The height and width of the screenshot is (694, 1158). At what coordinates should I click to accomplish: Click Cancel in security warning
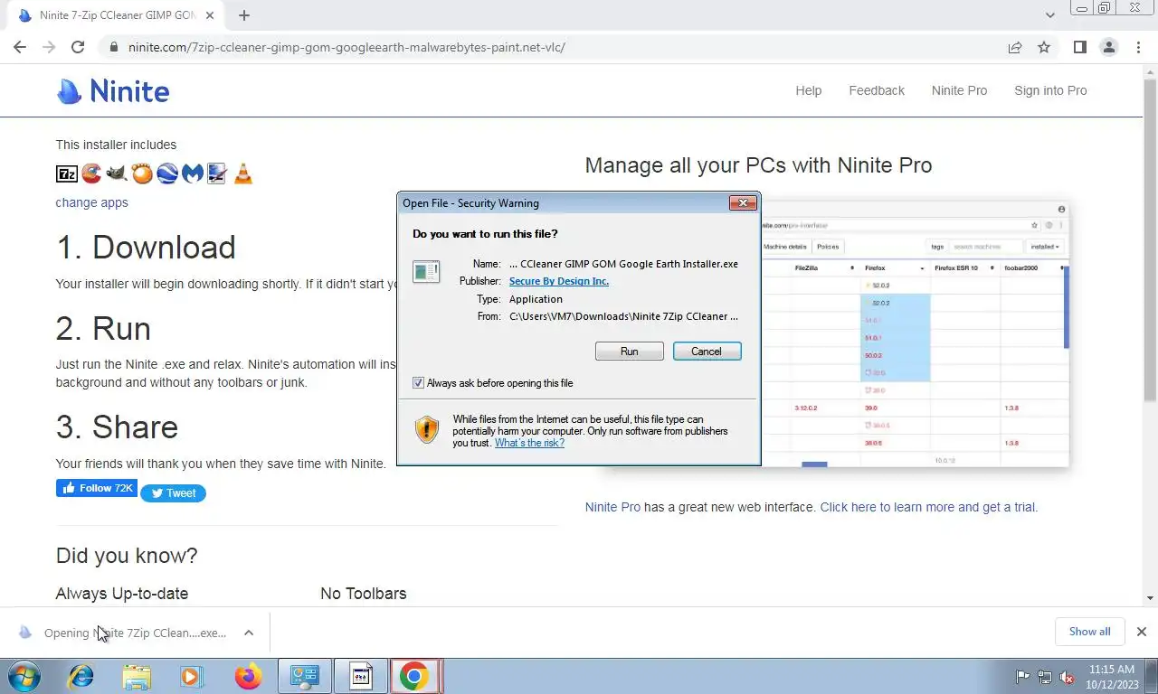click(707, 352)
